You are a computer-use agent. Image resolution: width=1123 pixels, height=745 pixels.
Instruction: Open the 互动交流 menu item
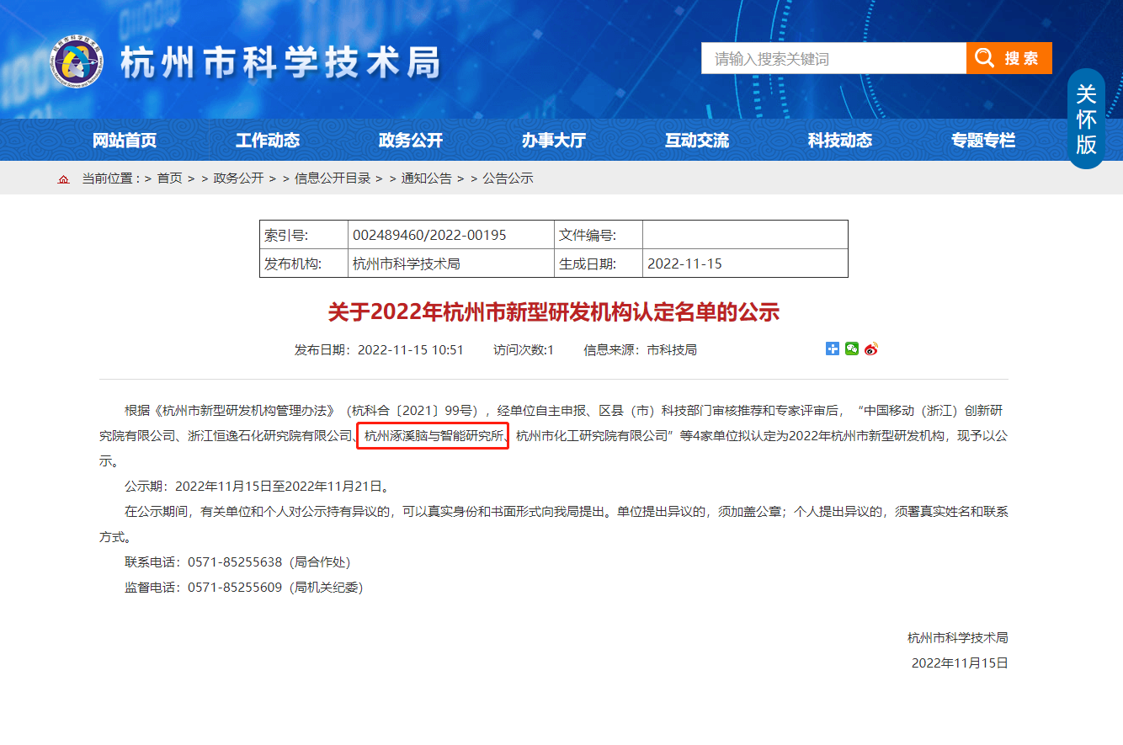(697, 141)
